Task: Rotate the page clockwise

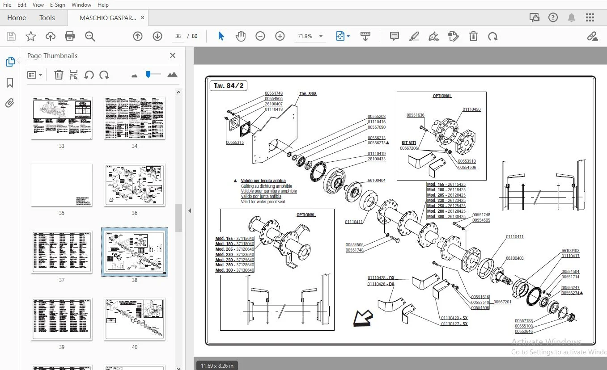Action: [493, 36]
